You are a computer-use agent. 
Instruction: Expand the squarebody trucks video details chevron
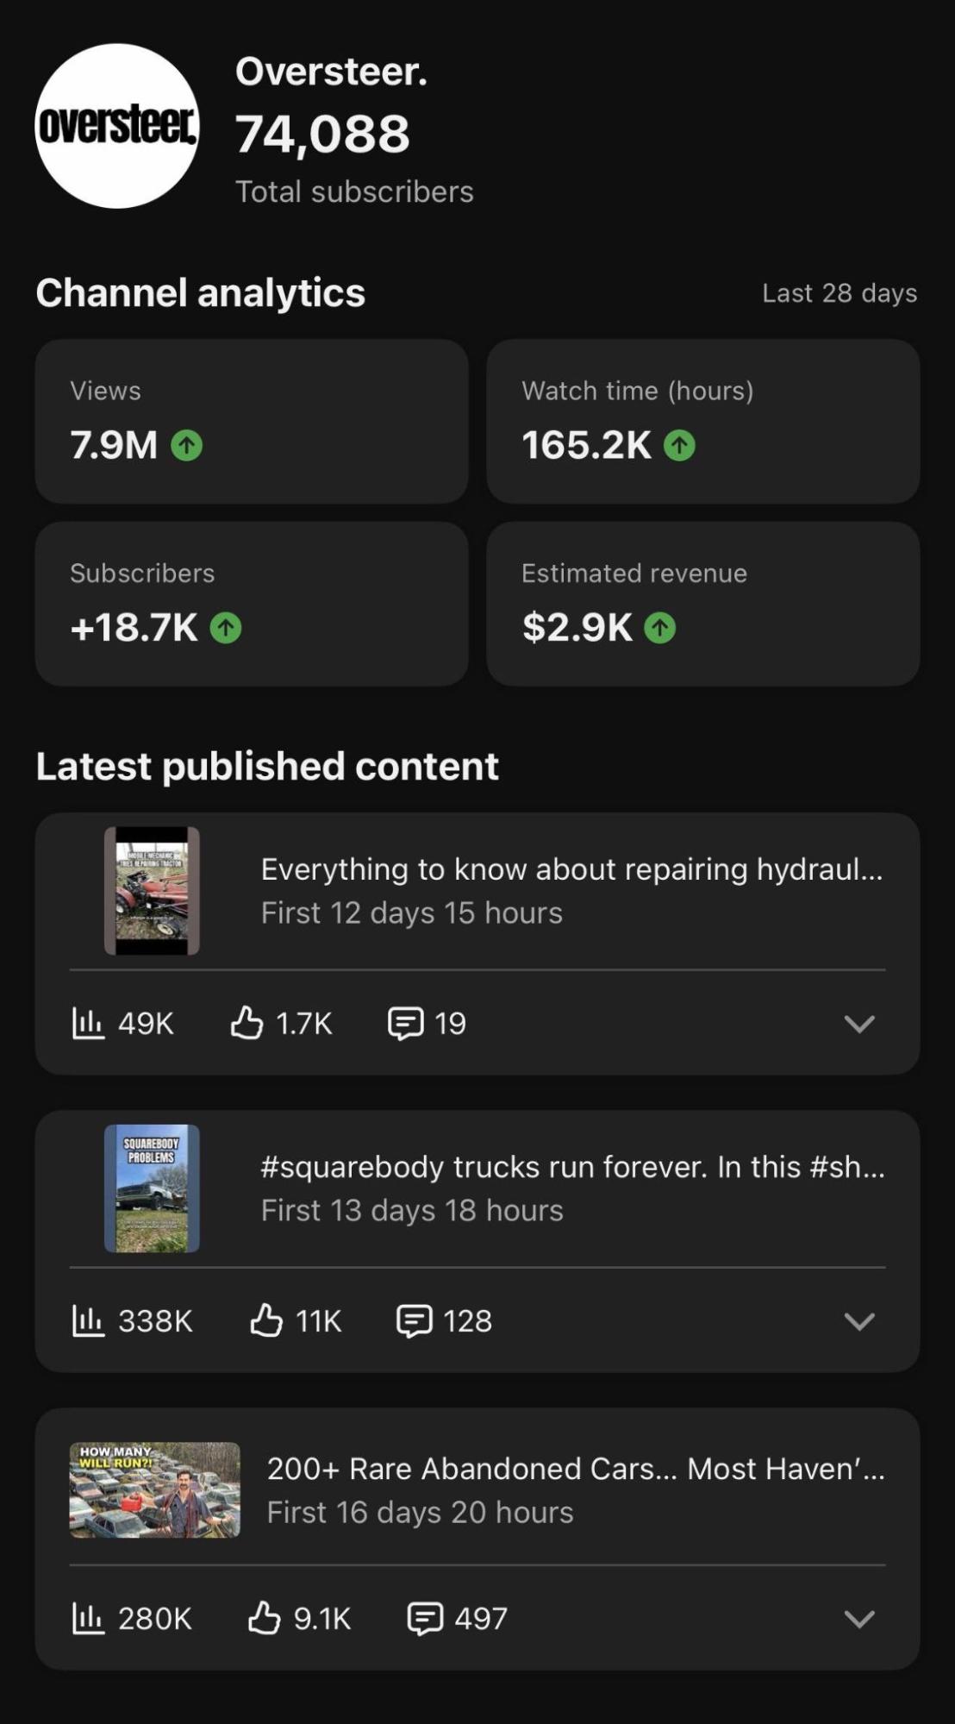pos(859,1321)
